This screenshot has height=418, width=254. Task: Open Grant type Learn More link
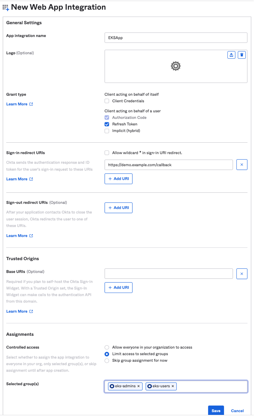click(x=17, y=104)
